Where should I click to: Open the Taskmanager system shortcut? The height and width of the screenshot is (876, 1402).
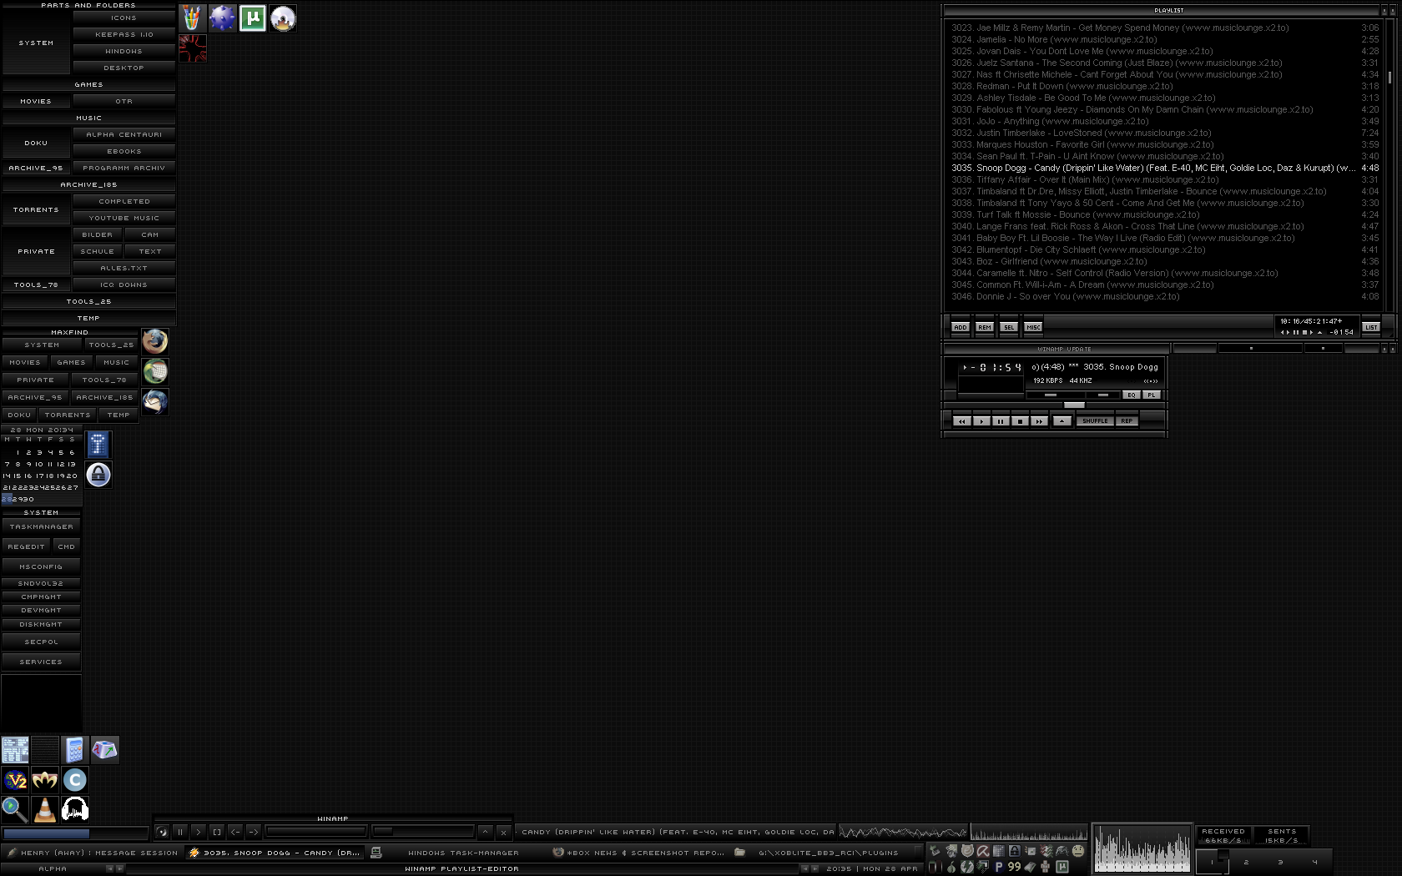coord(41,526)
